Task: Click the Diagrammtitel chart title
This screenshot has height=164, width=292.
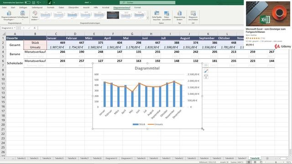Action: pyautogui.click(x=147, y=68)
